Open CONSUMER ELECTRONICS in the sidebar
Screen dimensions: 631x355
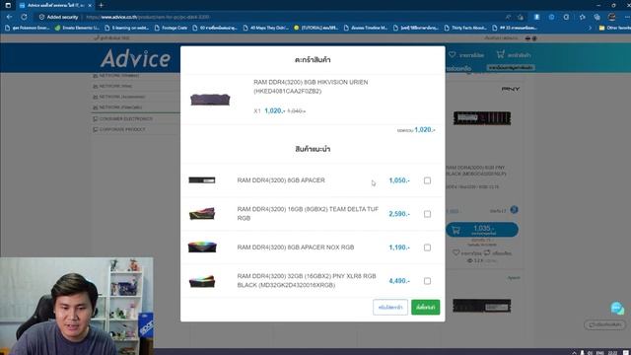tap(122, 118)
